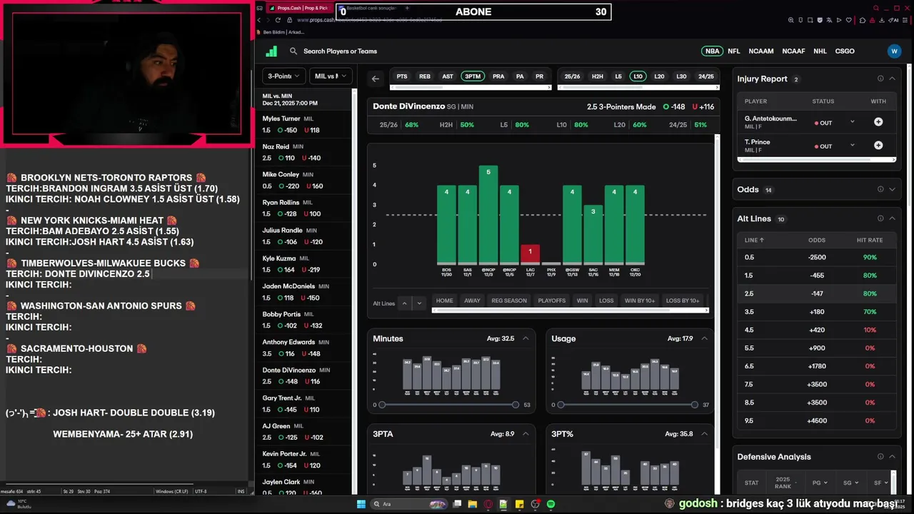Click the Minutes slider right handle

coord(516,405)
